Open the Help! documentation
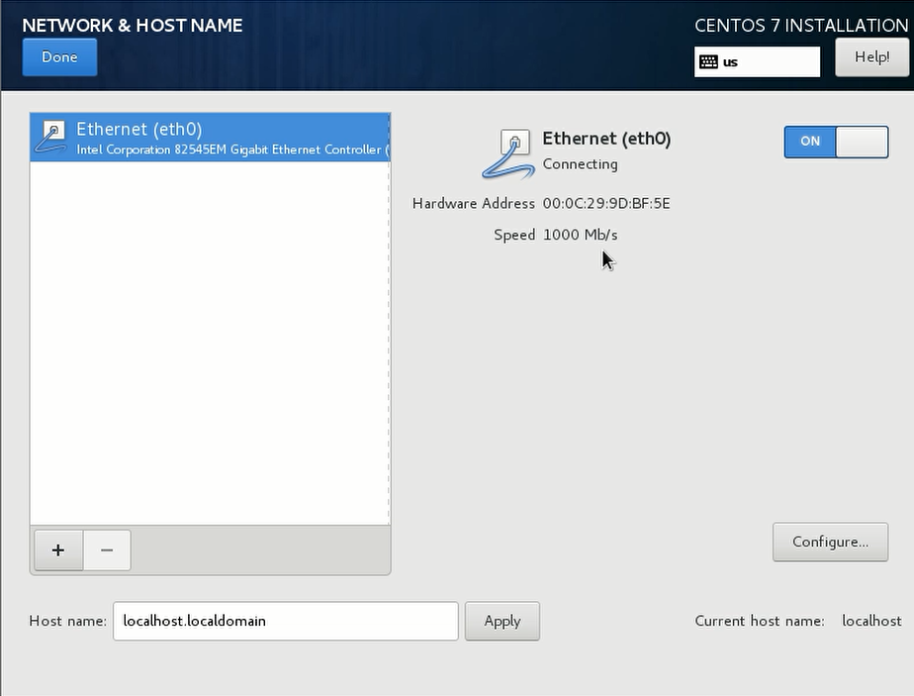This screenshot has height=696, width=914. click(871, 57)
